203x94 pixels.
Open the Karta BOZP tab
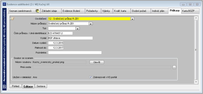[x=190, y=11]
